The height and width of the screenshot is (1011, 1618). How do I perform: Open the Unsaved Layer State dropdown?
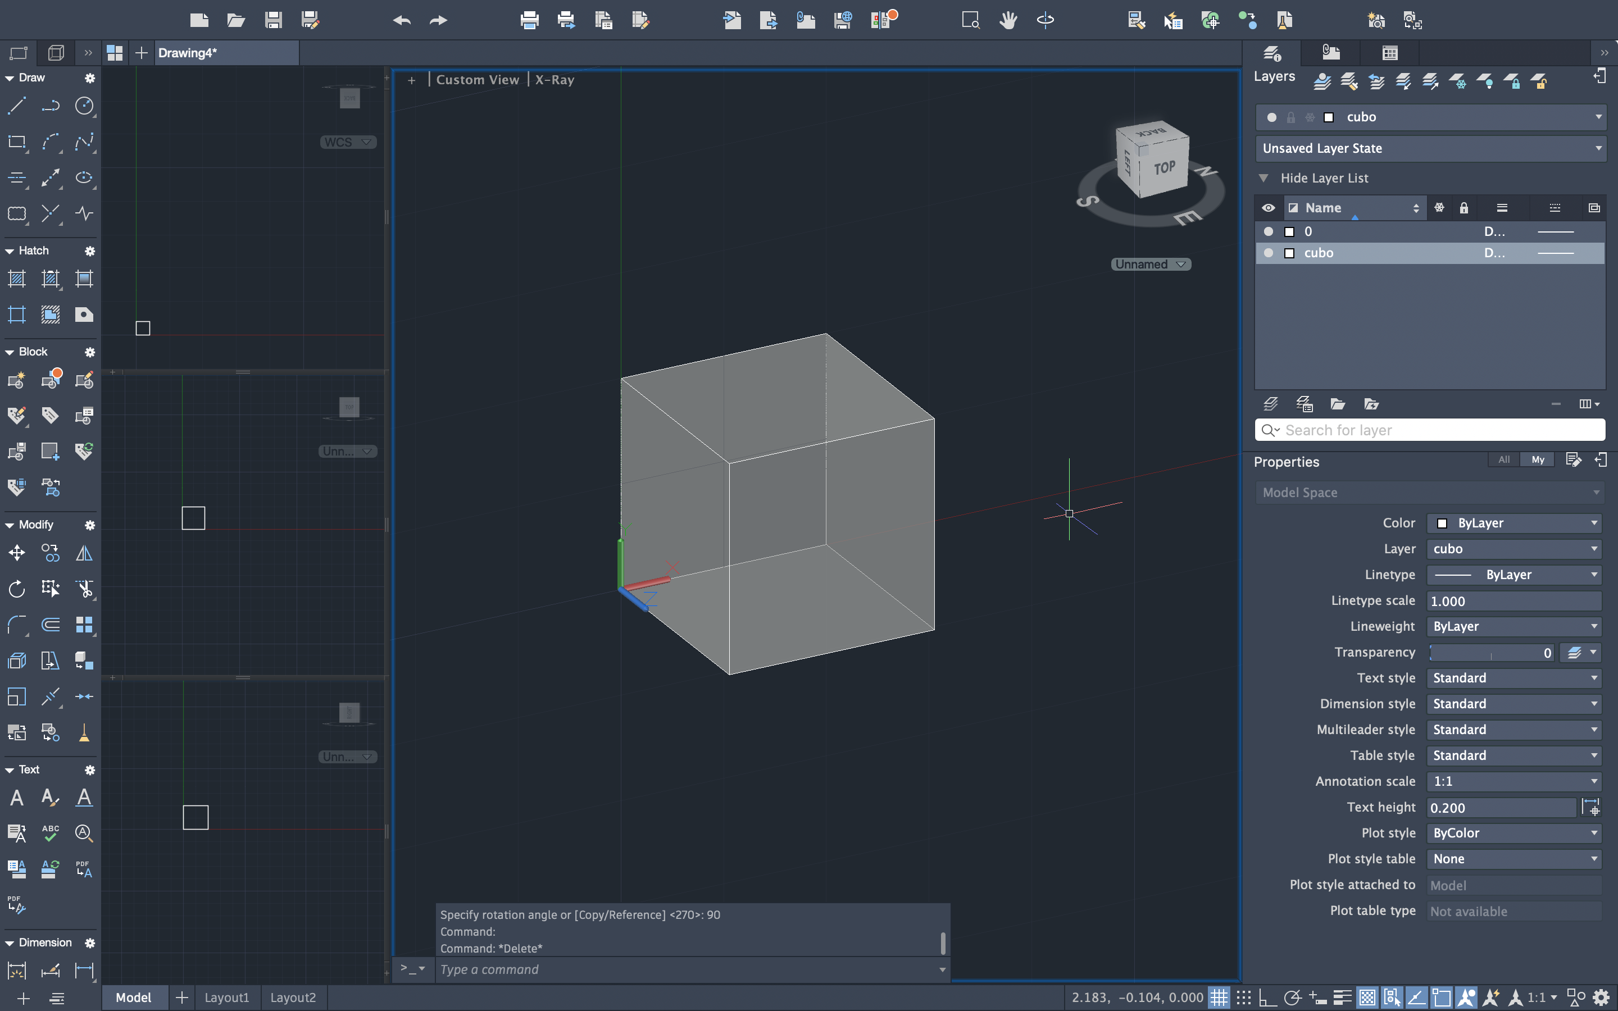click(1431, 148)
